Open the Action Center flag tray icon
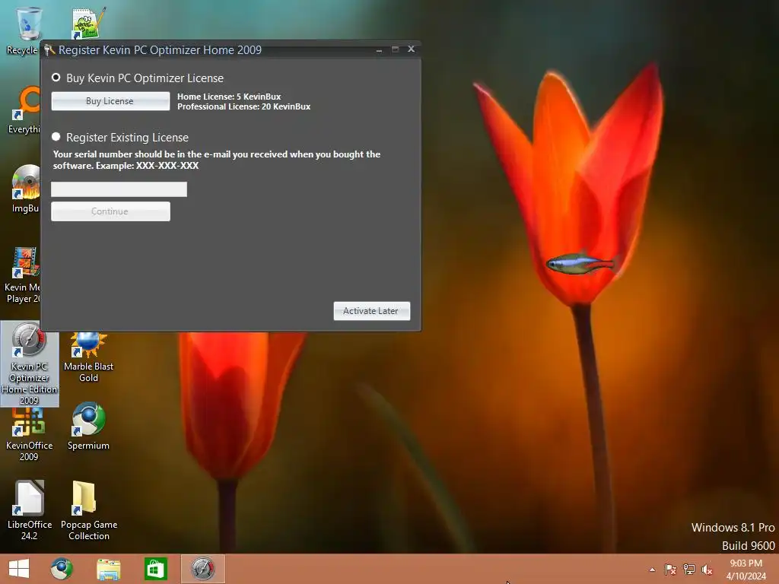The image size is (779, 584). 671,570
